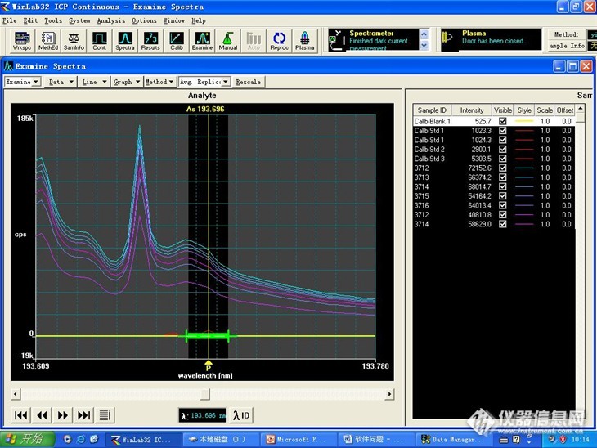Switch to Data Manager taskbar button
597x448 pixels.
coord(453,439)
